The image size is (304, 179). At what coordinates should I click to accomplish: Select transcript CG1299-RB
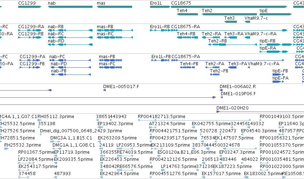point(30,37)
